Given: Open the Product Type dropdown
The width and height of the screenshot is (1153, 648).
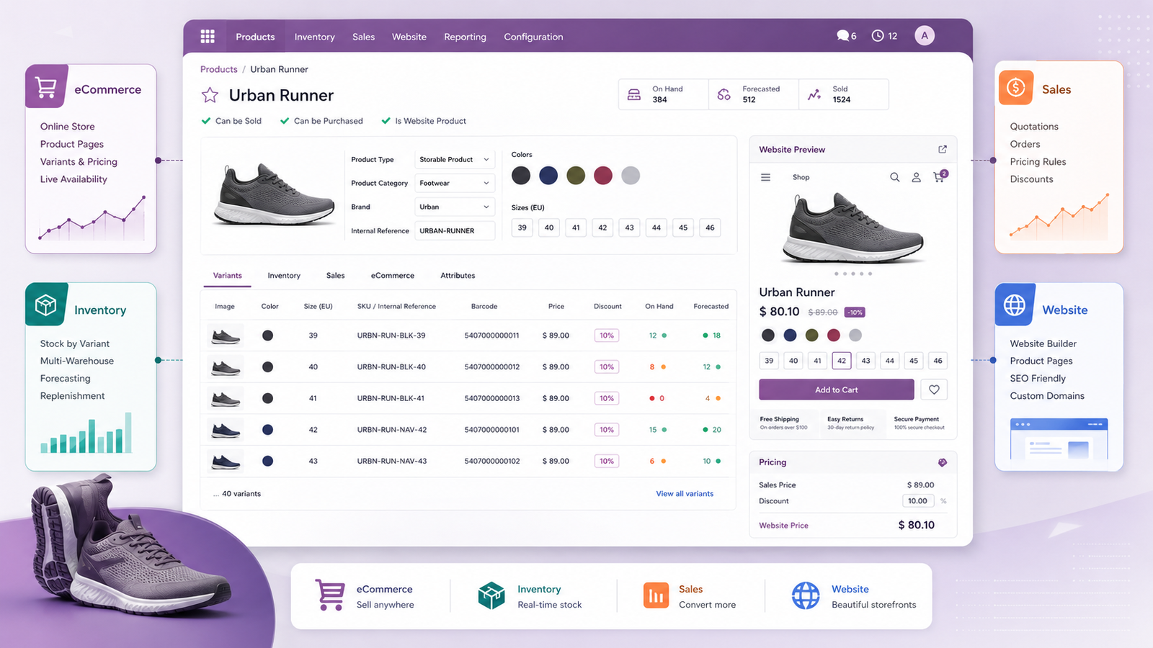Looking at the screenshot, I should (455, 160).
